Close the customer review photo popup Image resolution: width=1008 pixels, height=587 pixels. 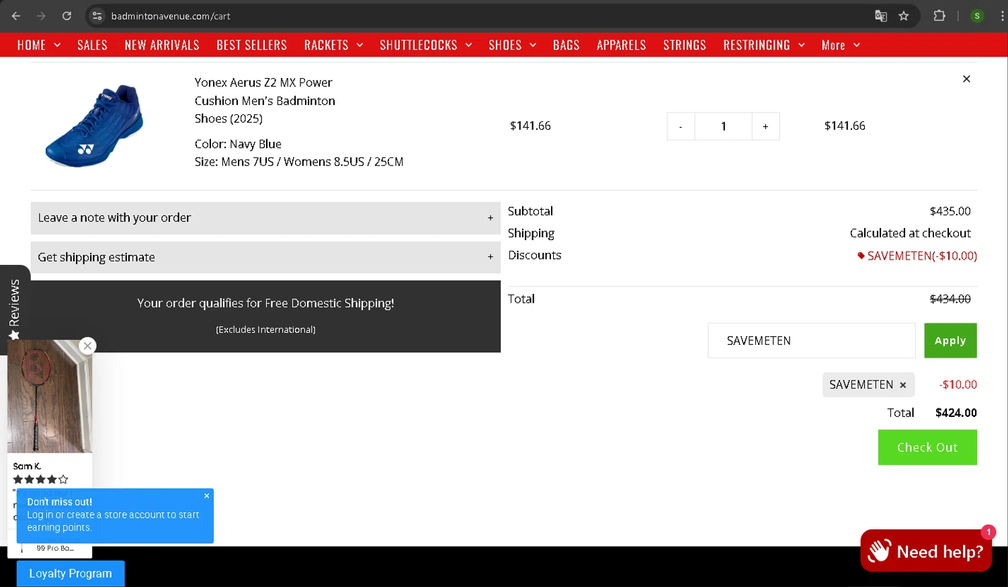click(x=87, y=346)
